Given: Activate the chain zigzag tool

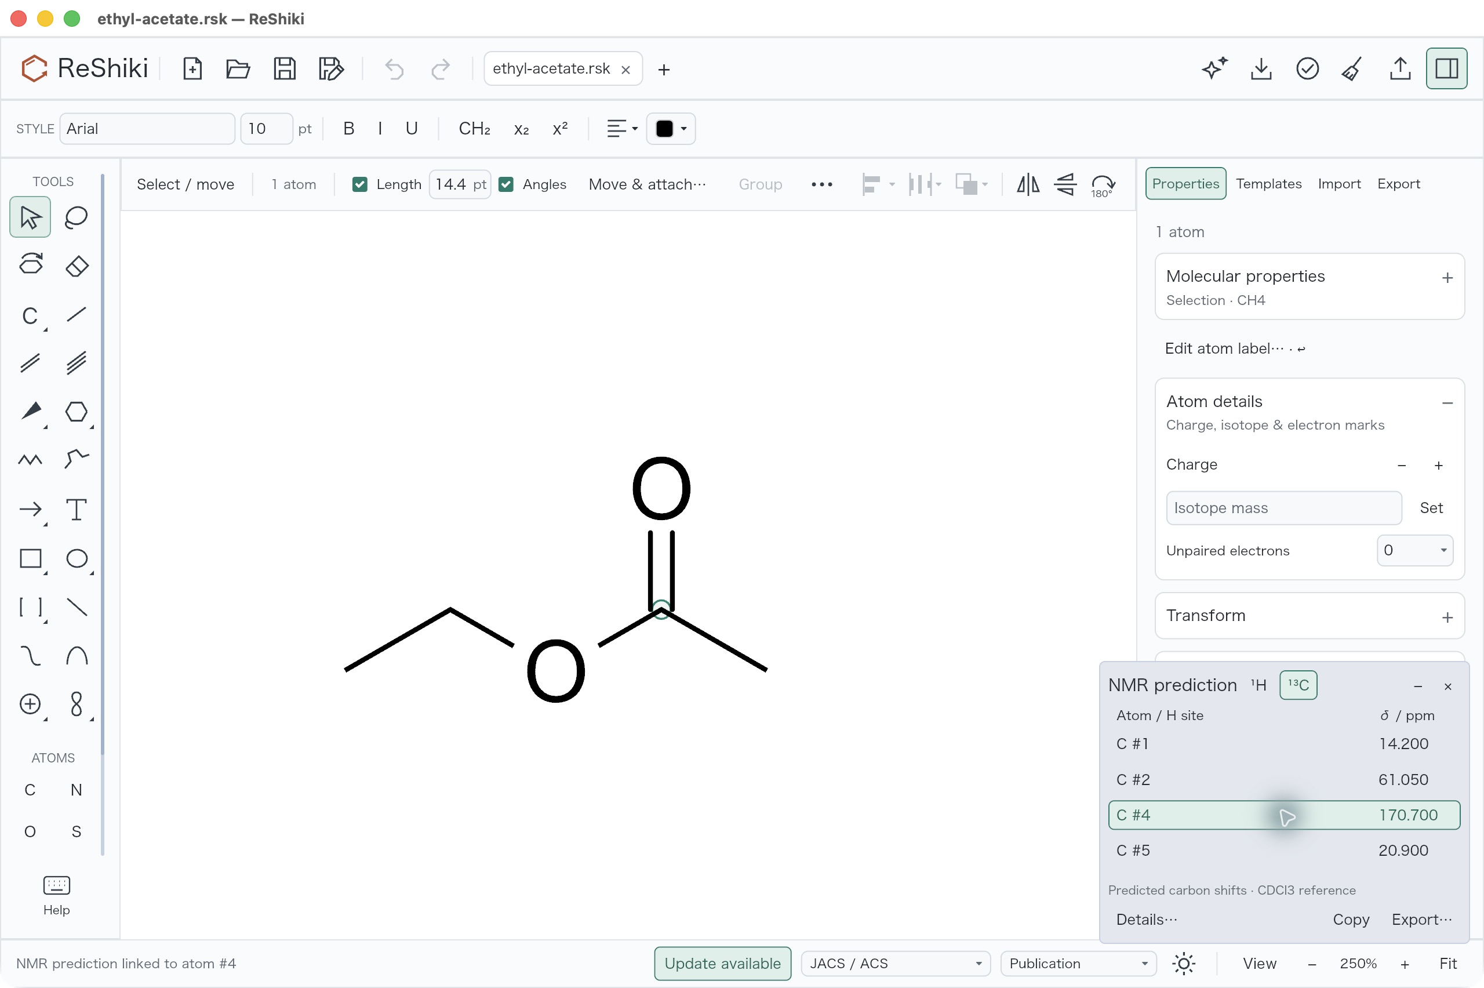Looking at the screenshot, I should point(30,460).
